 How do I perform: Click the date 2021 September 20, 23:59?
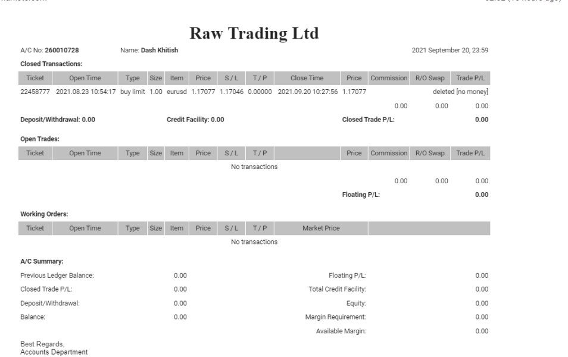(450, 50)
